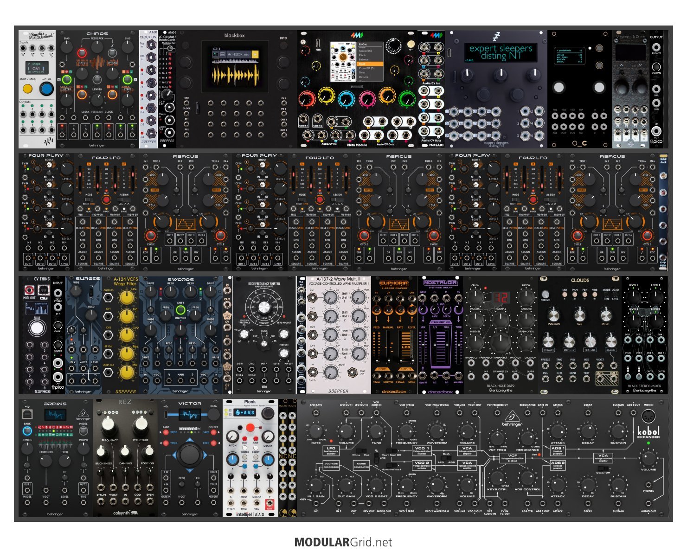The width and height of the screenshot is (687, 552).
Task: Click the red MIDI OUT jack on CV Thing
Action: (29, 290)
